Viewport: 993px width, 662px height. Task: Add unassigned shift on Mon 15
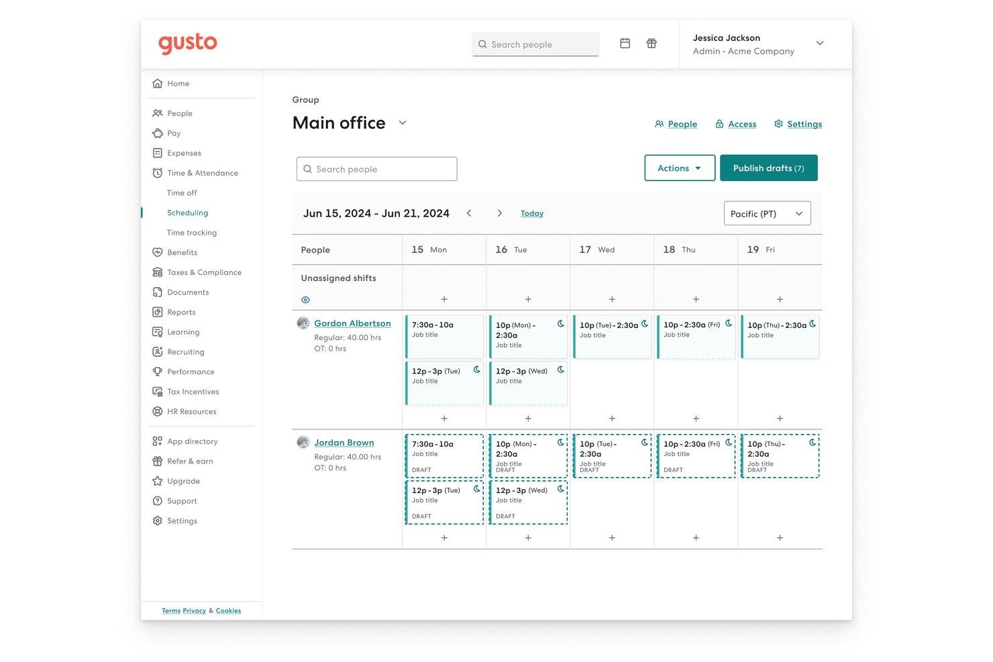coord(444,299)
